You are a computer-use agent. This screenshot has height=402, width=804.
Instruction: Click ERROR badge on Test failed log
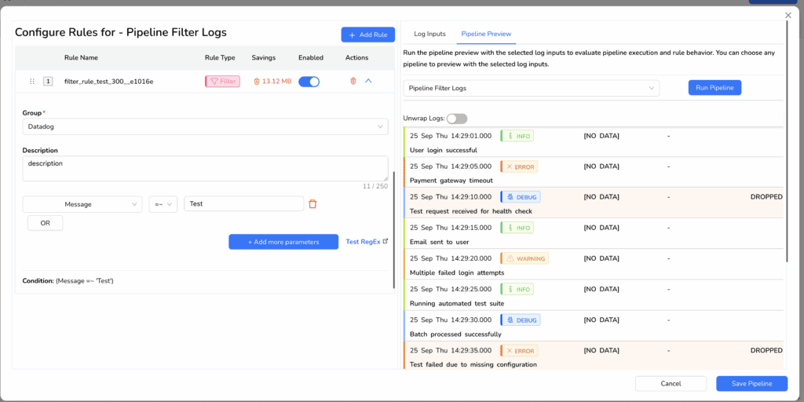click(x=519, y=351)
